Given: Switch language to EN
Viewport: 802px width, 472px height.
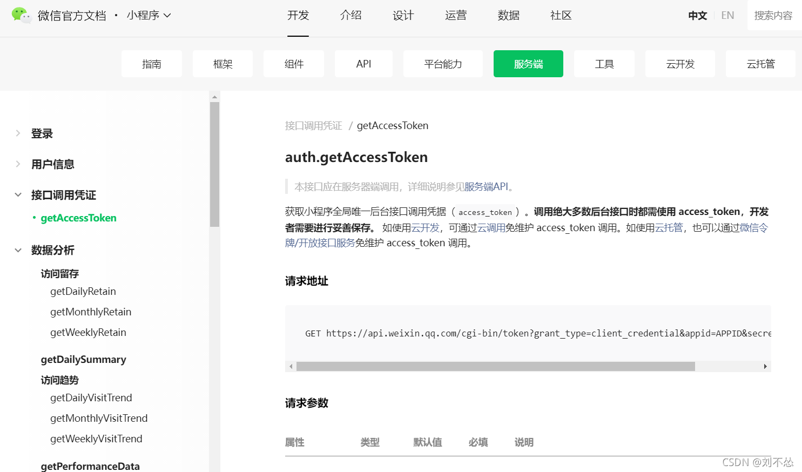Looking at the screenshot, I should [727, 15].
